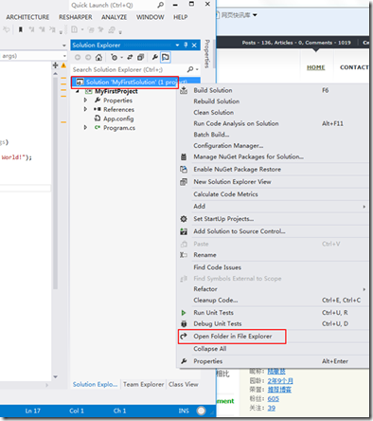Screen dimensions: 373x421
Task: Switch to the Solution Explorer bottom tab
Action: [95, 384]
